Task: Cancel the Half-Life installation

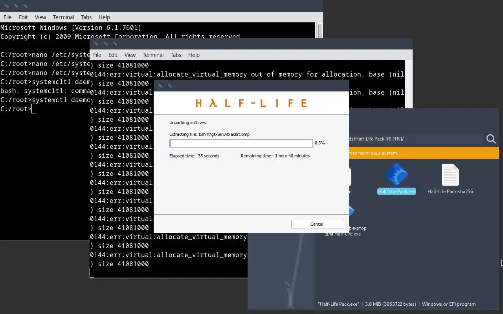Action: [318, 224]
